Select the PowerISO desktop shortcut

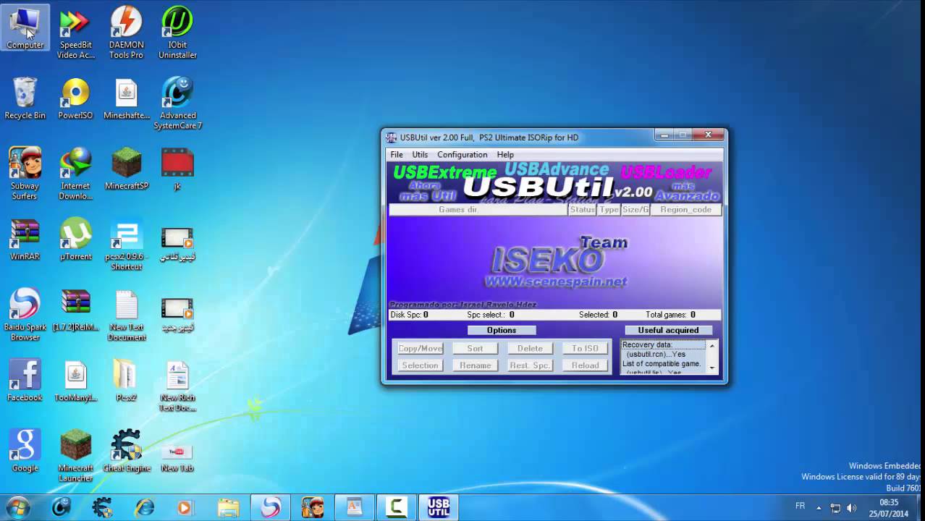tap(75, 98)
